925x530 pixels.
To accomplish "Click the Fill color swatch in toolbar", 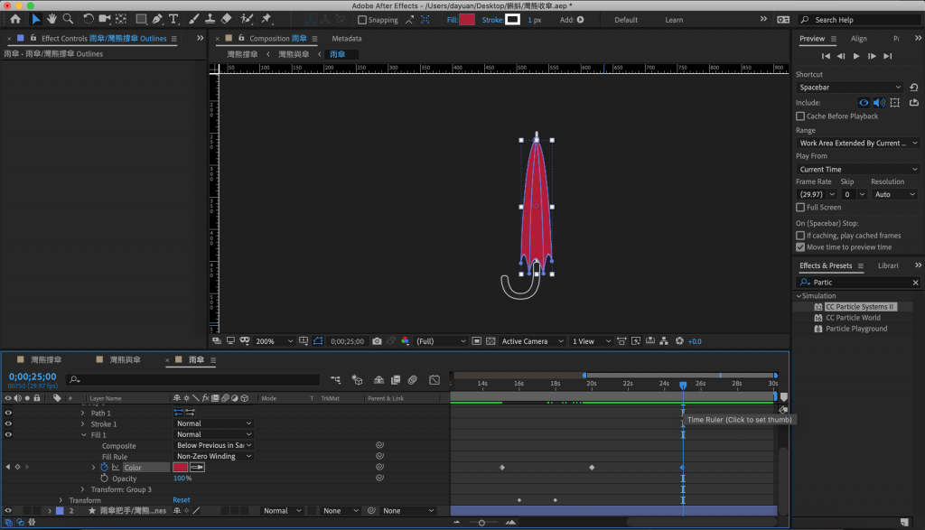I will 467,20.
